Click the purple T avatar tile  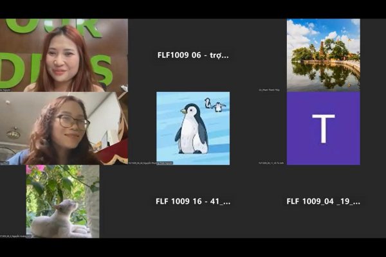[323, 128]
